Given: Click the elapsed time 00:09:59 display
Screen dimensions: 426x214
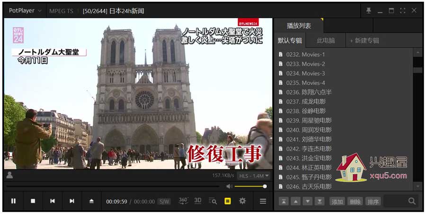Looking at the screenshot, I should click(116, 202).
